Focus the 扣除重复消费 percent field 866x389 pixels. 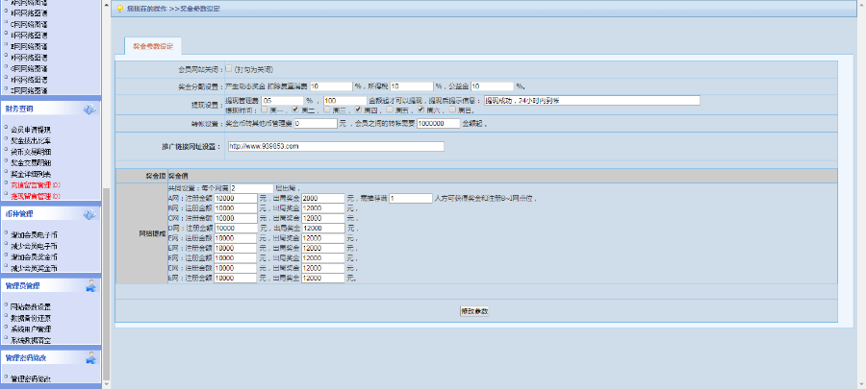point(331,86)
